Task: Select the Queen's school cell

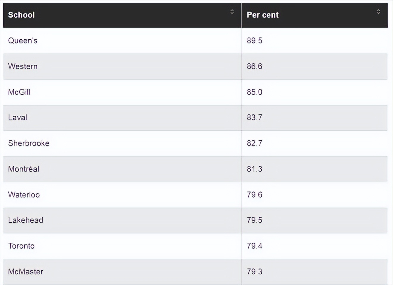Action: 23,41
